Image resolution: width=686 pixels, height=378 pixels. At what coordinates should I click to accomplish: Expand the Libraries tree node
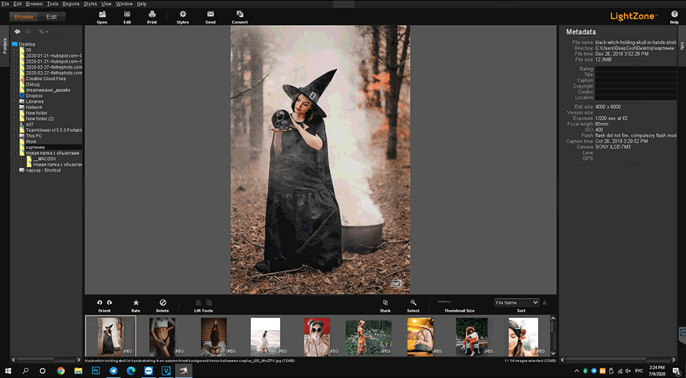pos(14,101)
